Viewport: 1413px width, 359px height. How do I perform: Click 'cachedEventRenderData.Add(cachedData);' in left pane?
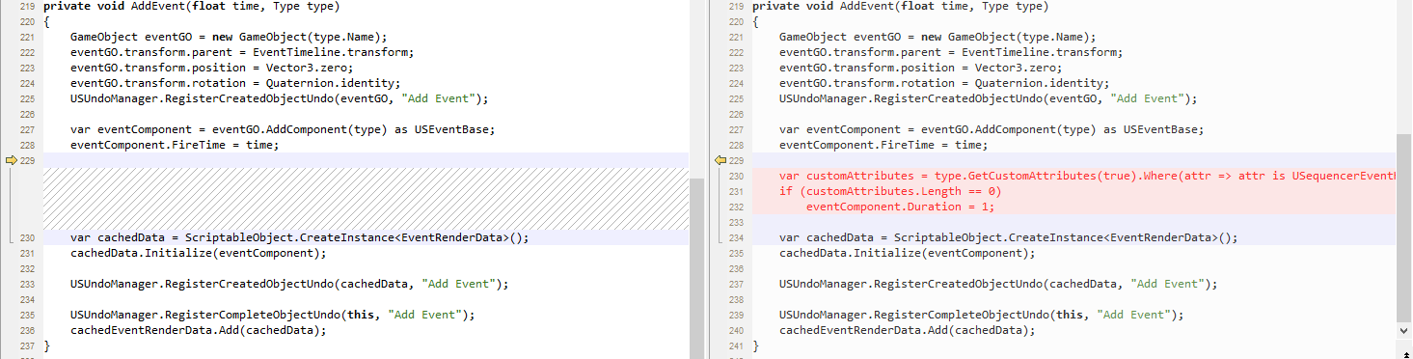click(x=198, y=330)
